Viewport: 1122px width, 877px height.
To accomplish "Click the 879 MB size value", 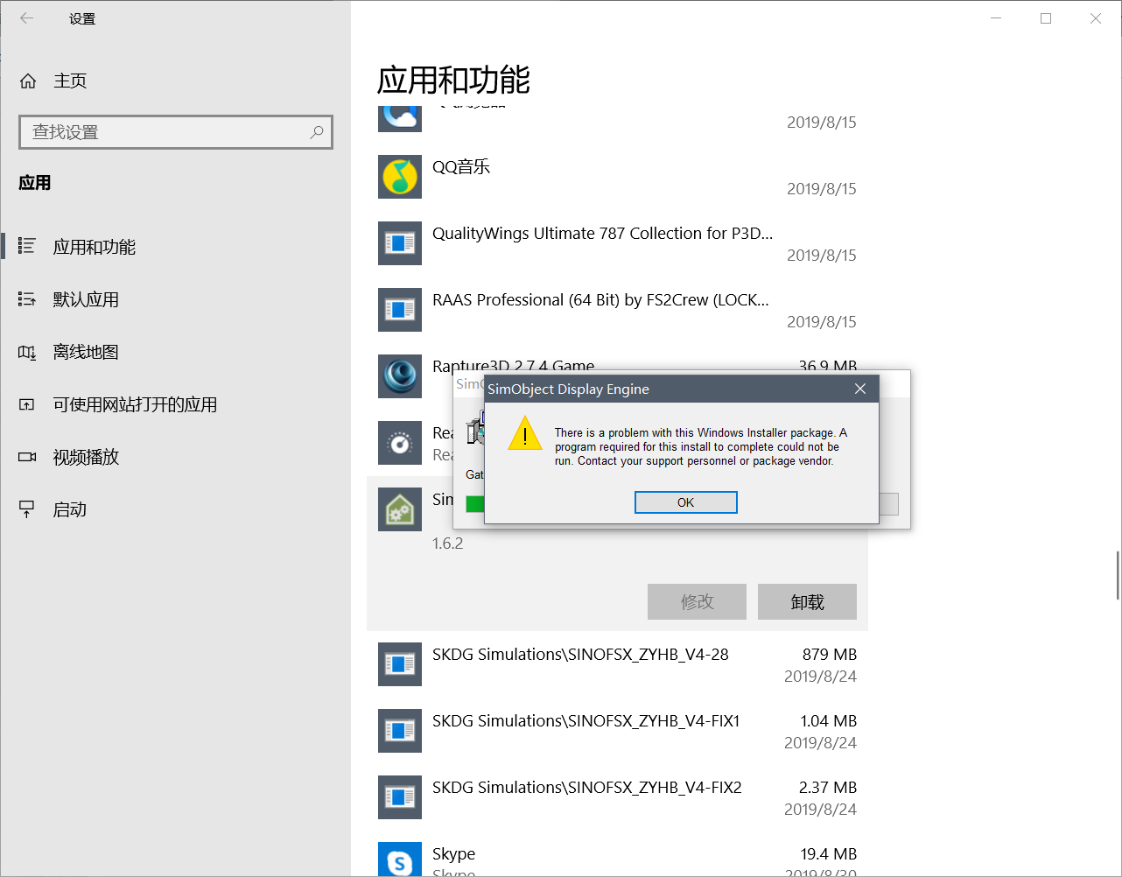I will tap(829, 655).
